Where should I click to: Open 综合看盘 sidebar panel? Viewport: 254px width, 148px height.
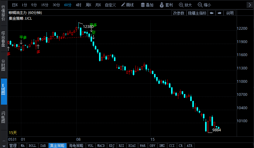pyautogui.click(x=3, y=39)
